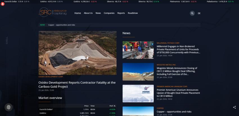Click the green NEWS label in ticker bar

(42, 25)
